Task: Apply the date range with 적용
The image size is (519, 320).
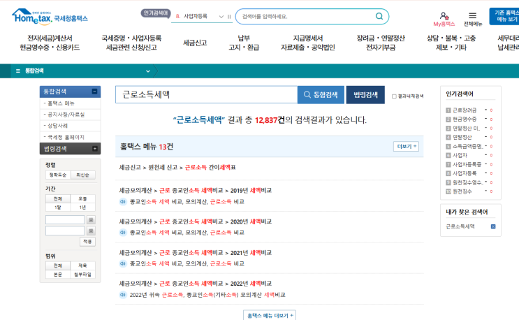Action: tap(87, 242)
